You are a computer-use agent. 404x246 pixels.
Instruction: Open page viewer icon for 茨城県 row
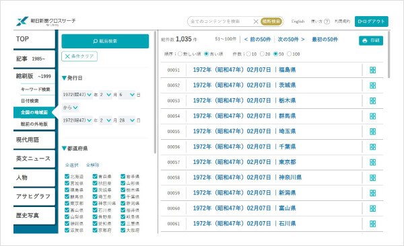coord(372,85)
